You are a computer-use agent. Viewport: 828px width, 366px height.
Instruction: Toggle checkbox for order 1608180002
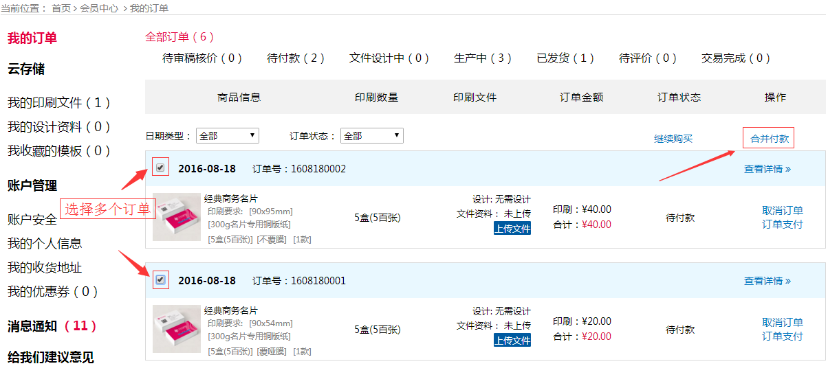tap(160, 167)
